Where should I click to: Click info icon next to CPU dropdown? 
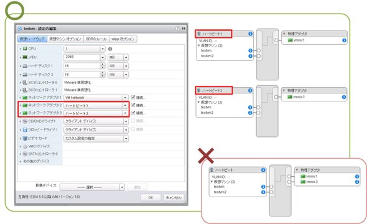pyautogui.click(x=110, y=49)
